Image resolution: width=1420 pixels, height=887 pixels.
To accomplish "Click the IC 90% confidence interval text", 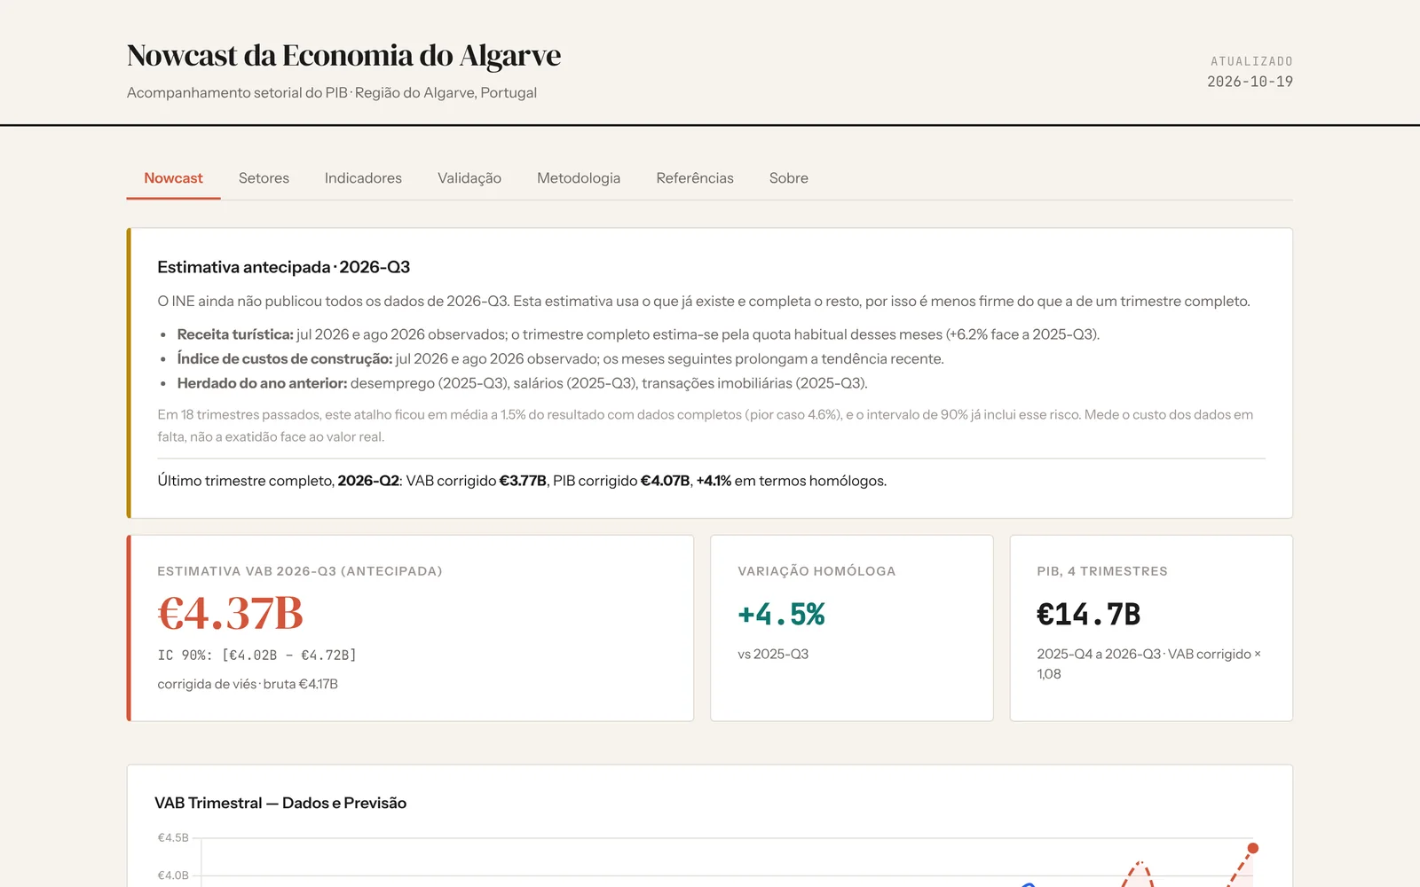I will (x=256, y=655).
